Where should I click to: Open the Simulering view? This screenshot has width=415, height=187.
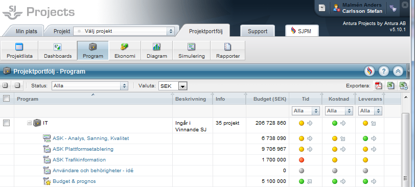(191, 51)
